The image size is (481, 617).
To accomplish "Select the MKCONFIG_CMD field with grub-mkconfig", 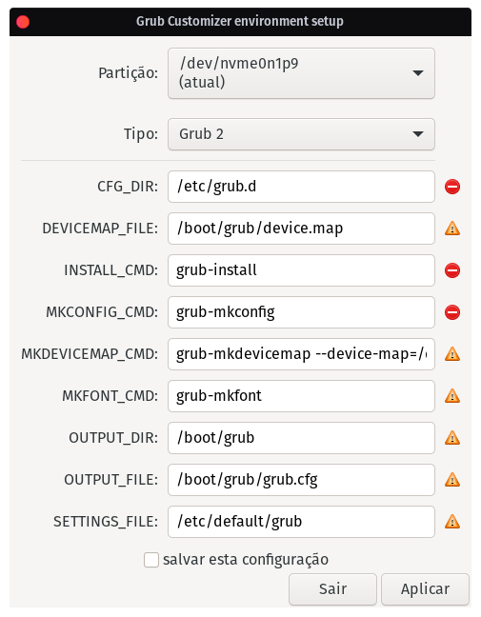I will tap(301, 312).
